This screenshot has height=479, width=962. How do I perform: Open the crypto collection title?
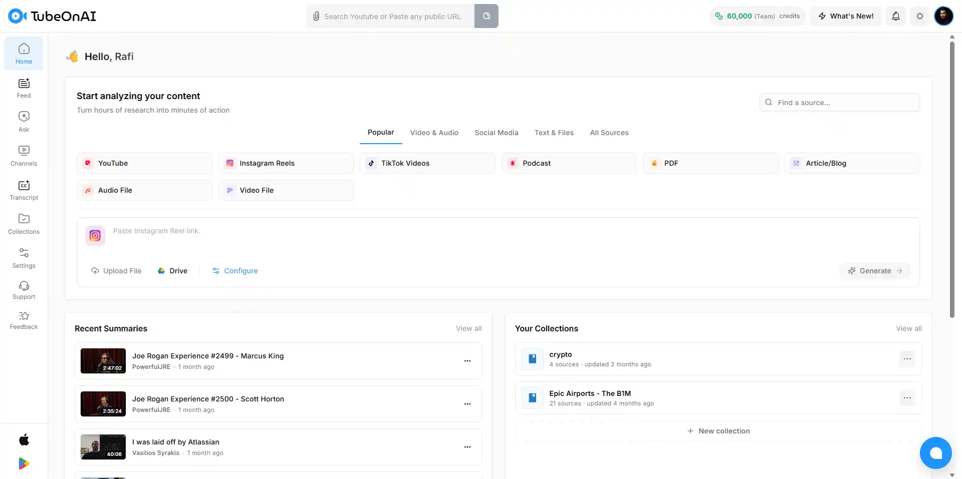click(x=560, y=354)
